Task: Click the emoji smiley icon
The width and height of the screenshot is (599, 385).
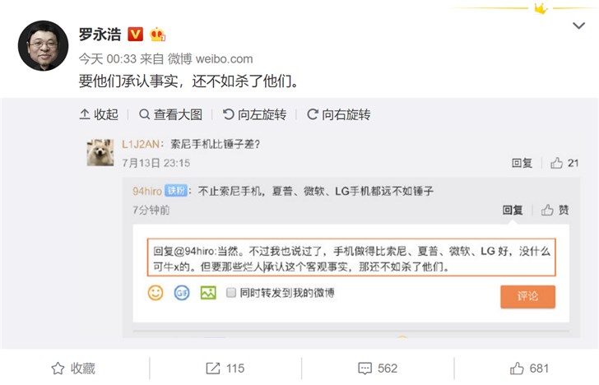Action: 156,293
